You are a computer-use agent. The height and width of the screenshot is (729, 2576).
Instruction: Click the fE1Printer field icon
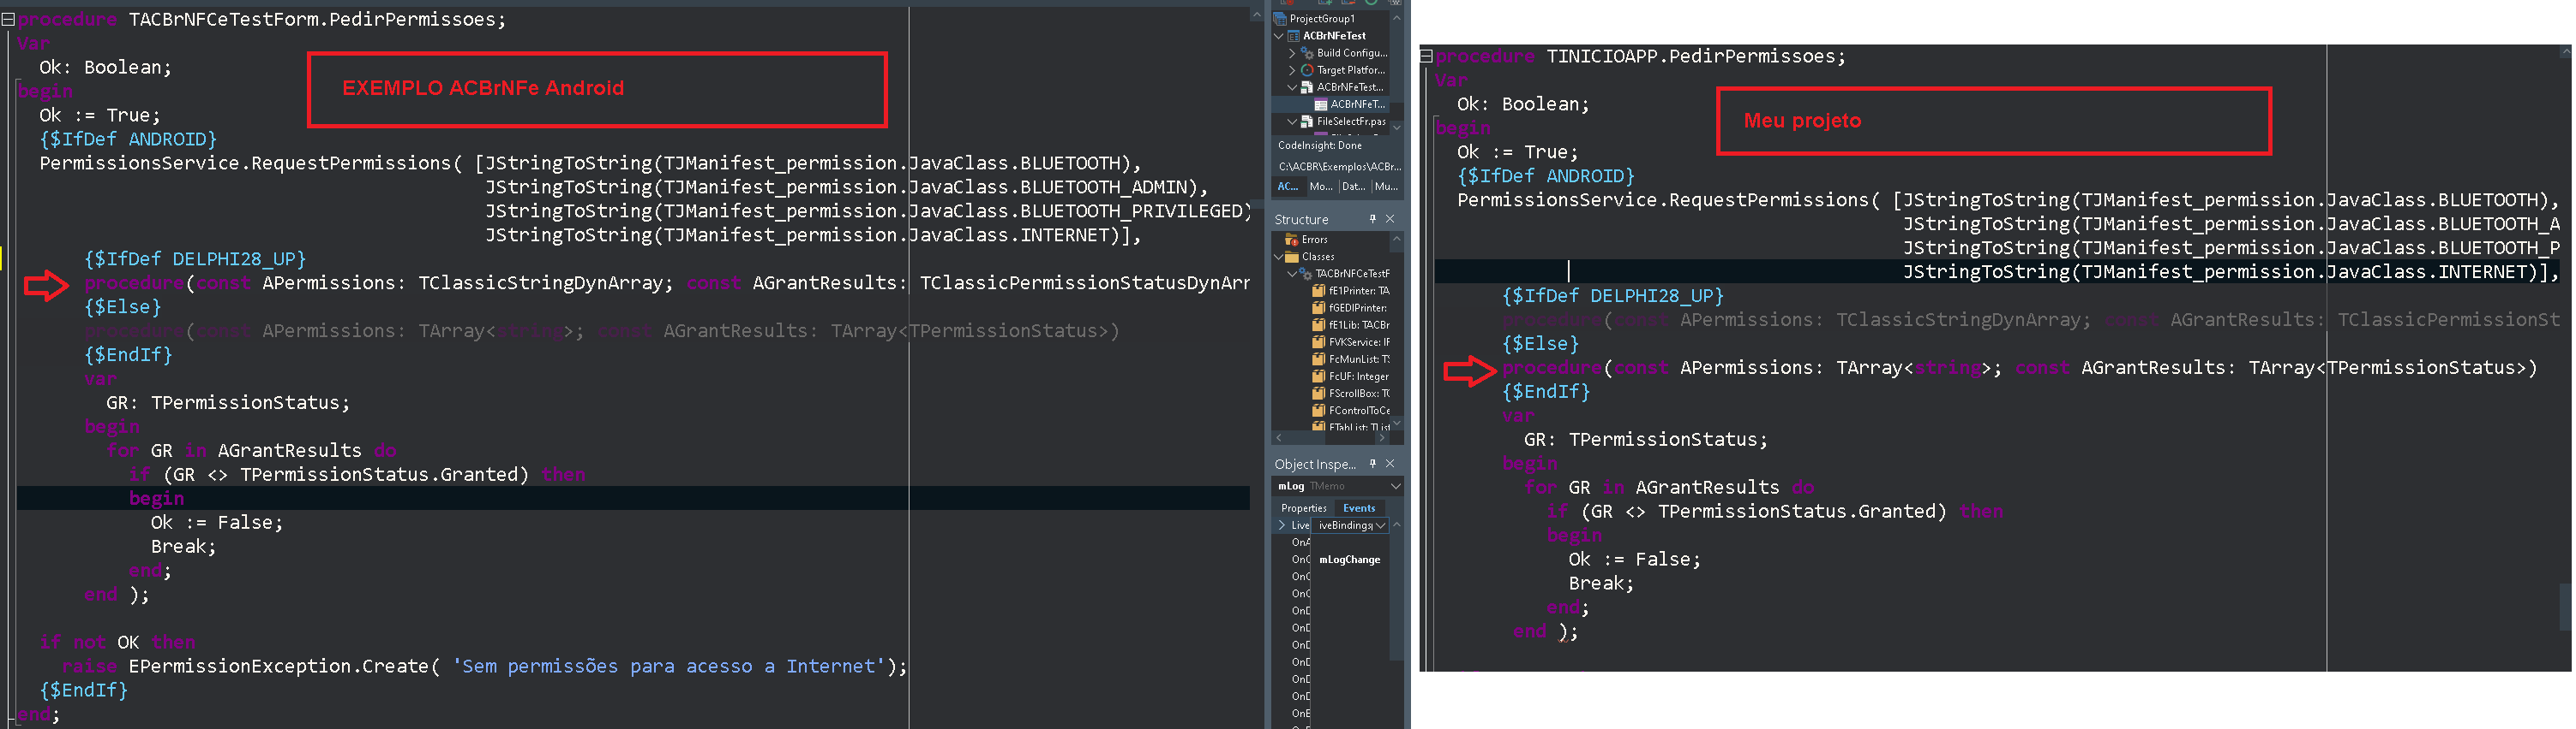click(1318, 291)
